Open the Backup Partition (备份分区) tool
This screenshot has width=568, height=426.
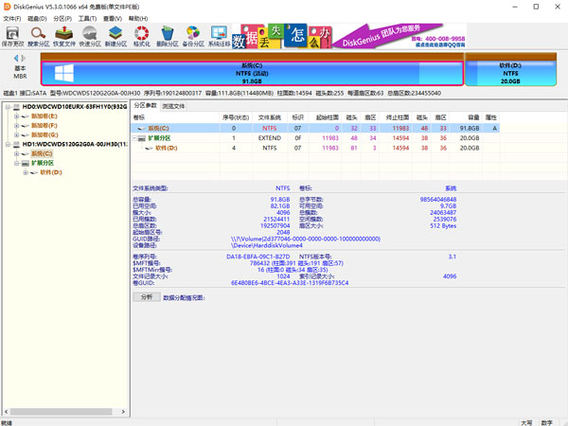point(193,36)
